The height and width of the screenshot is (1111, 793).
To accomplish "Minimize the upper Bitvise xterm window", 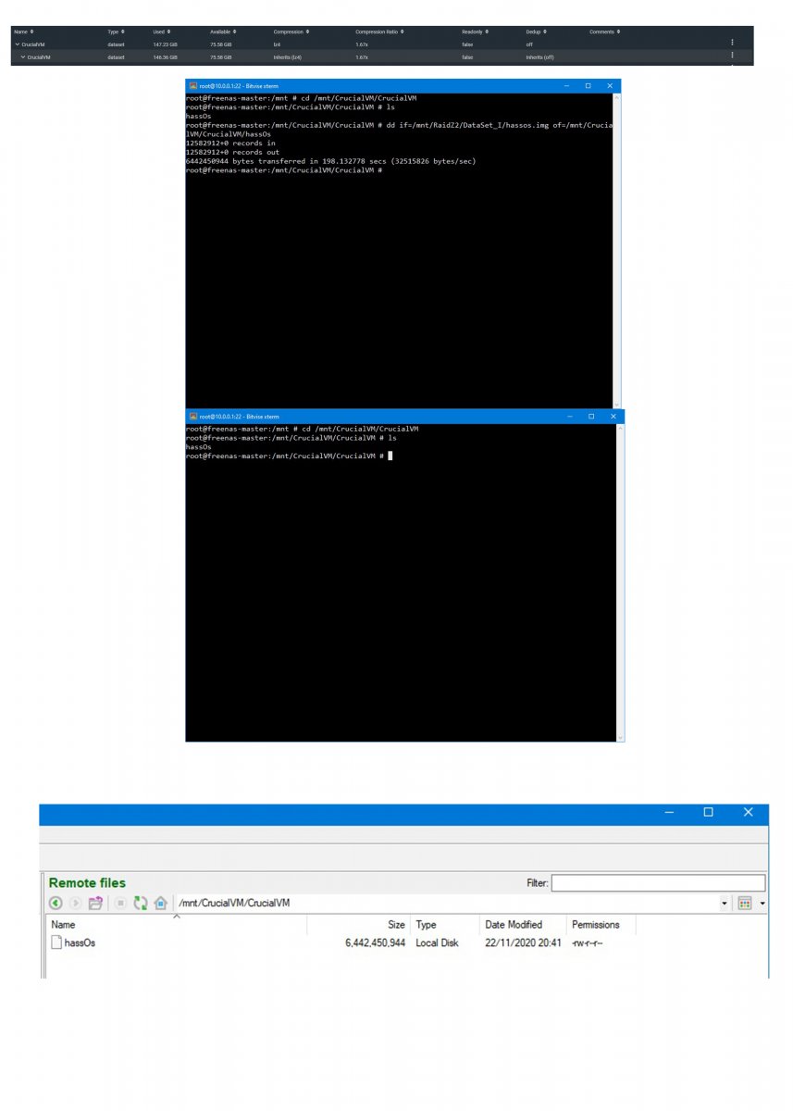I will [x=566, y=85].
